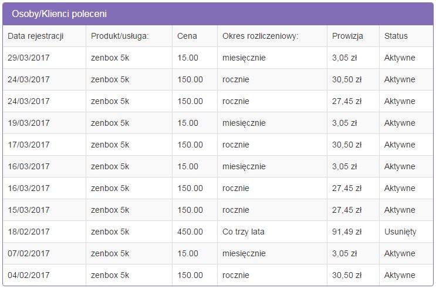Viewport: 436px width, 288px height.
Task: Click the 91,49 zł commission value
Action: (346, 232)
